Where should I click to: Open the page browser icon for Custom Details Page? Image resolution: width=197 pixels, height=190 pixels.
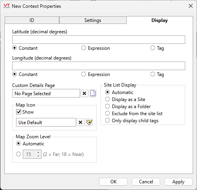click(x=93, y=93)
